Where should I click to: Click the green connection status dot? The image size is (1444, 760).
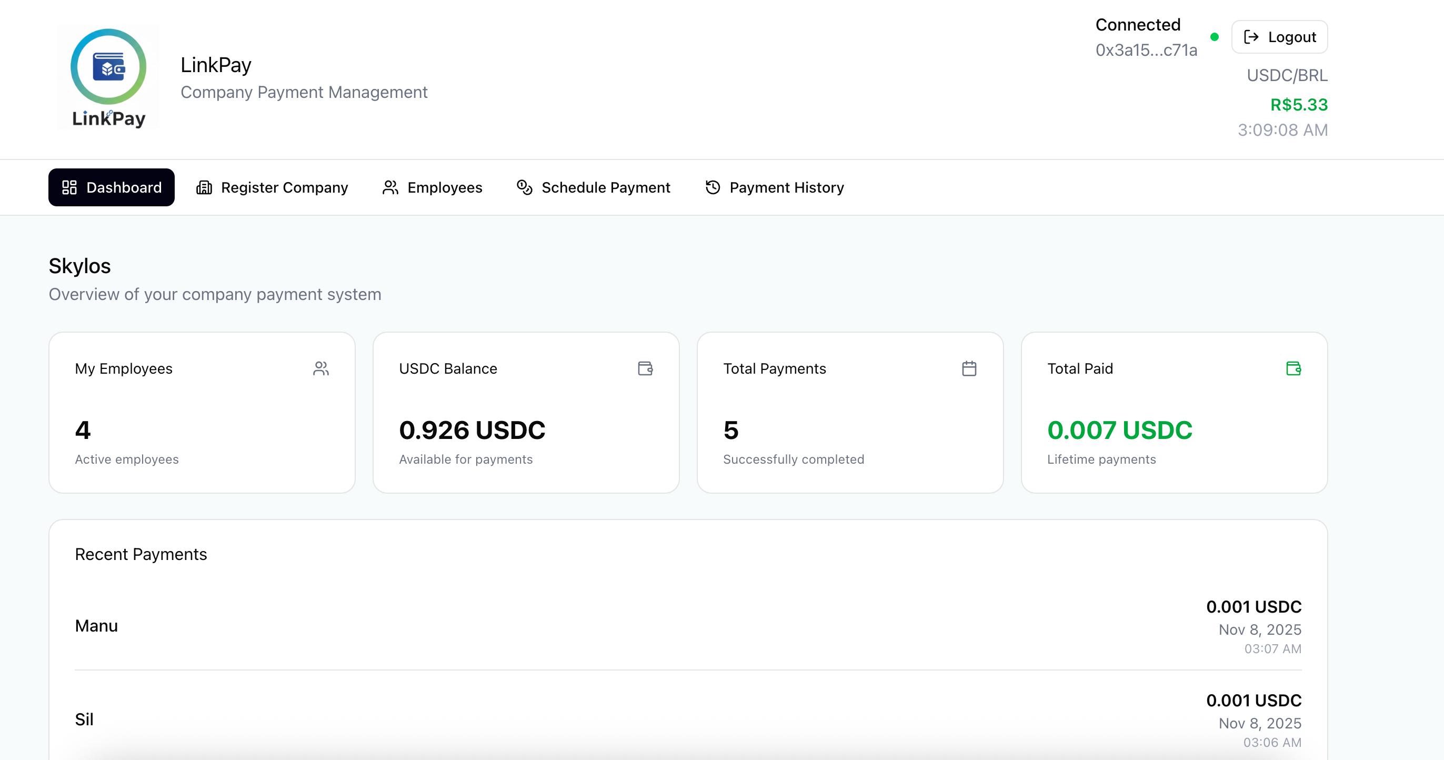[x=1214, y=37]
